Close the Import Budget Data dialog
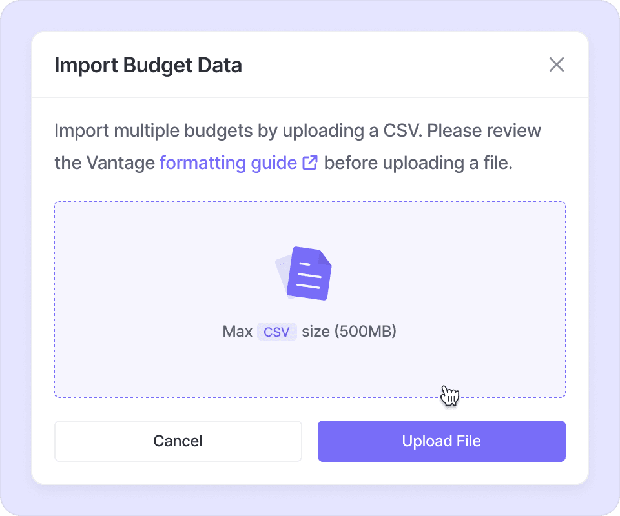This screenshot has width=620, height=516. tap(556, 64)
